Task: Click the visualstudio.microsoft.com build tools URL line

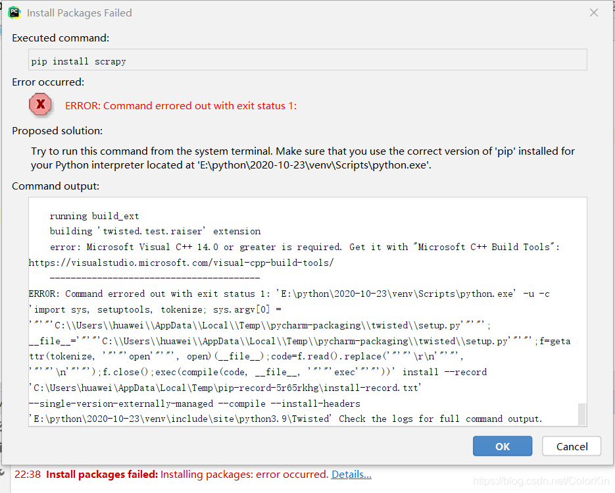Action: 181,263
